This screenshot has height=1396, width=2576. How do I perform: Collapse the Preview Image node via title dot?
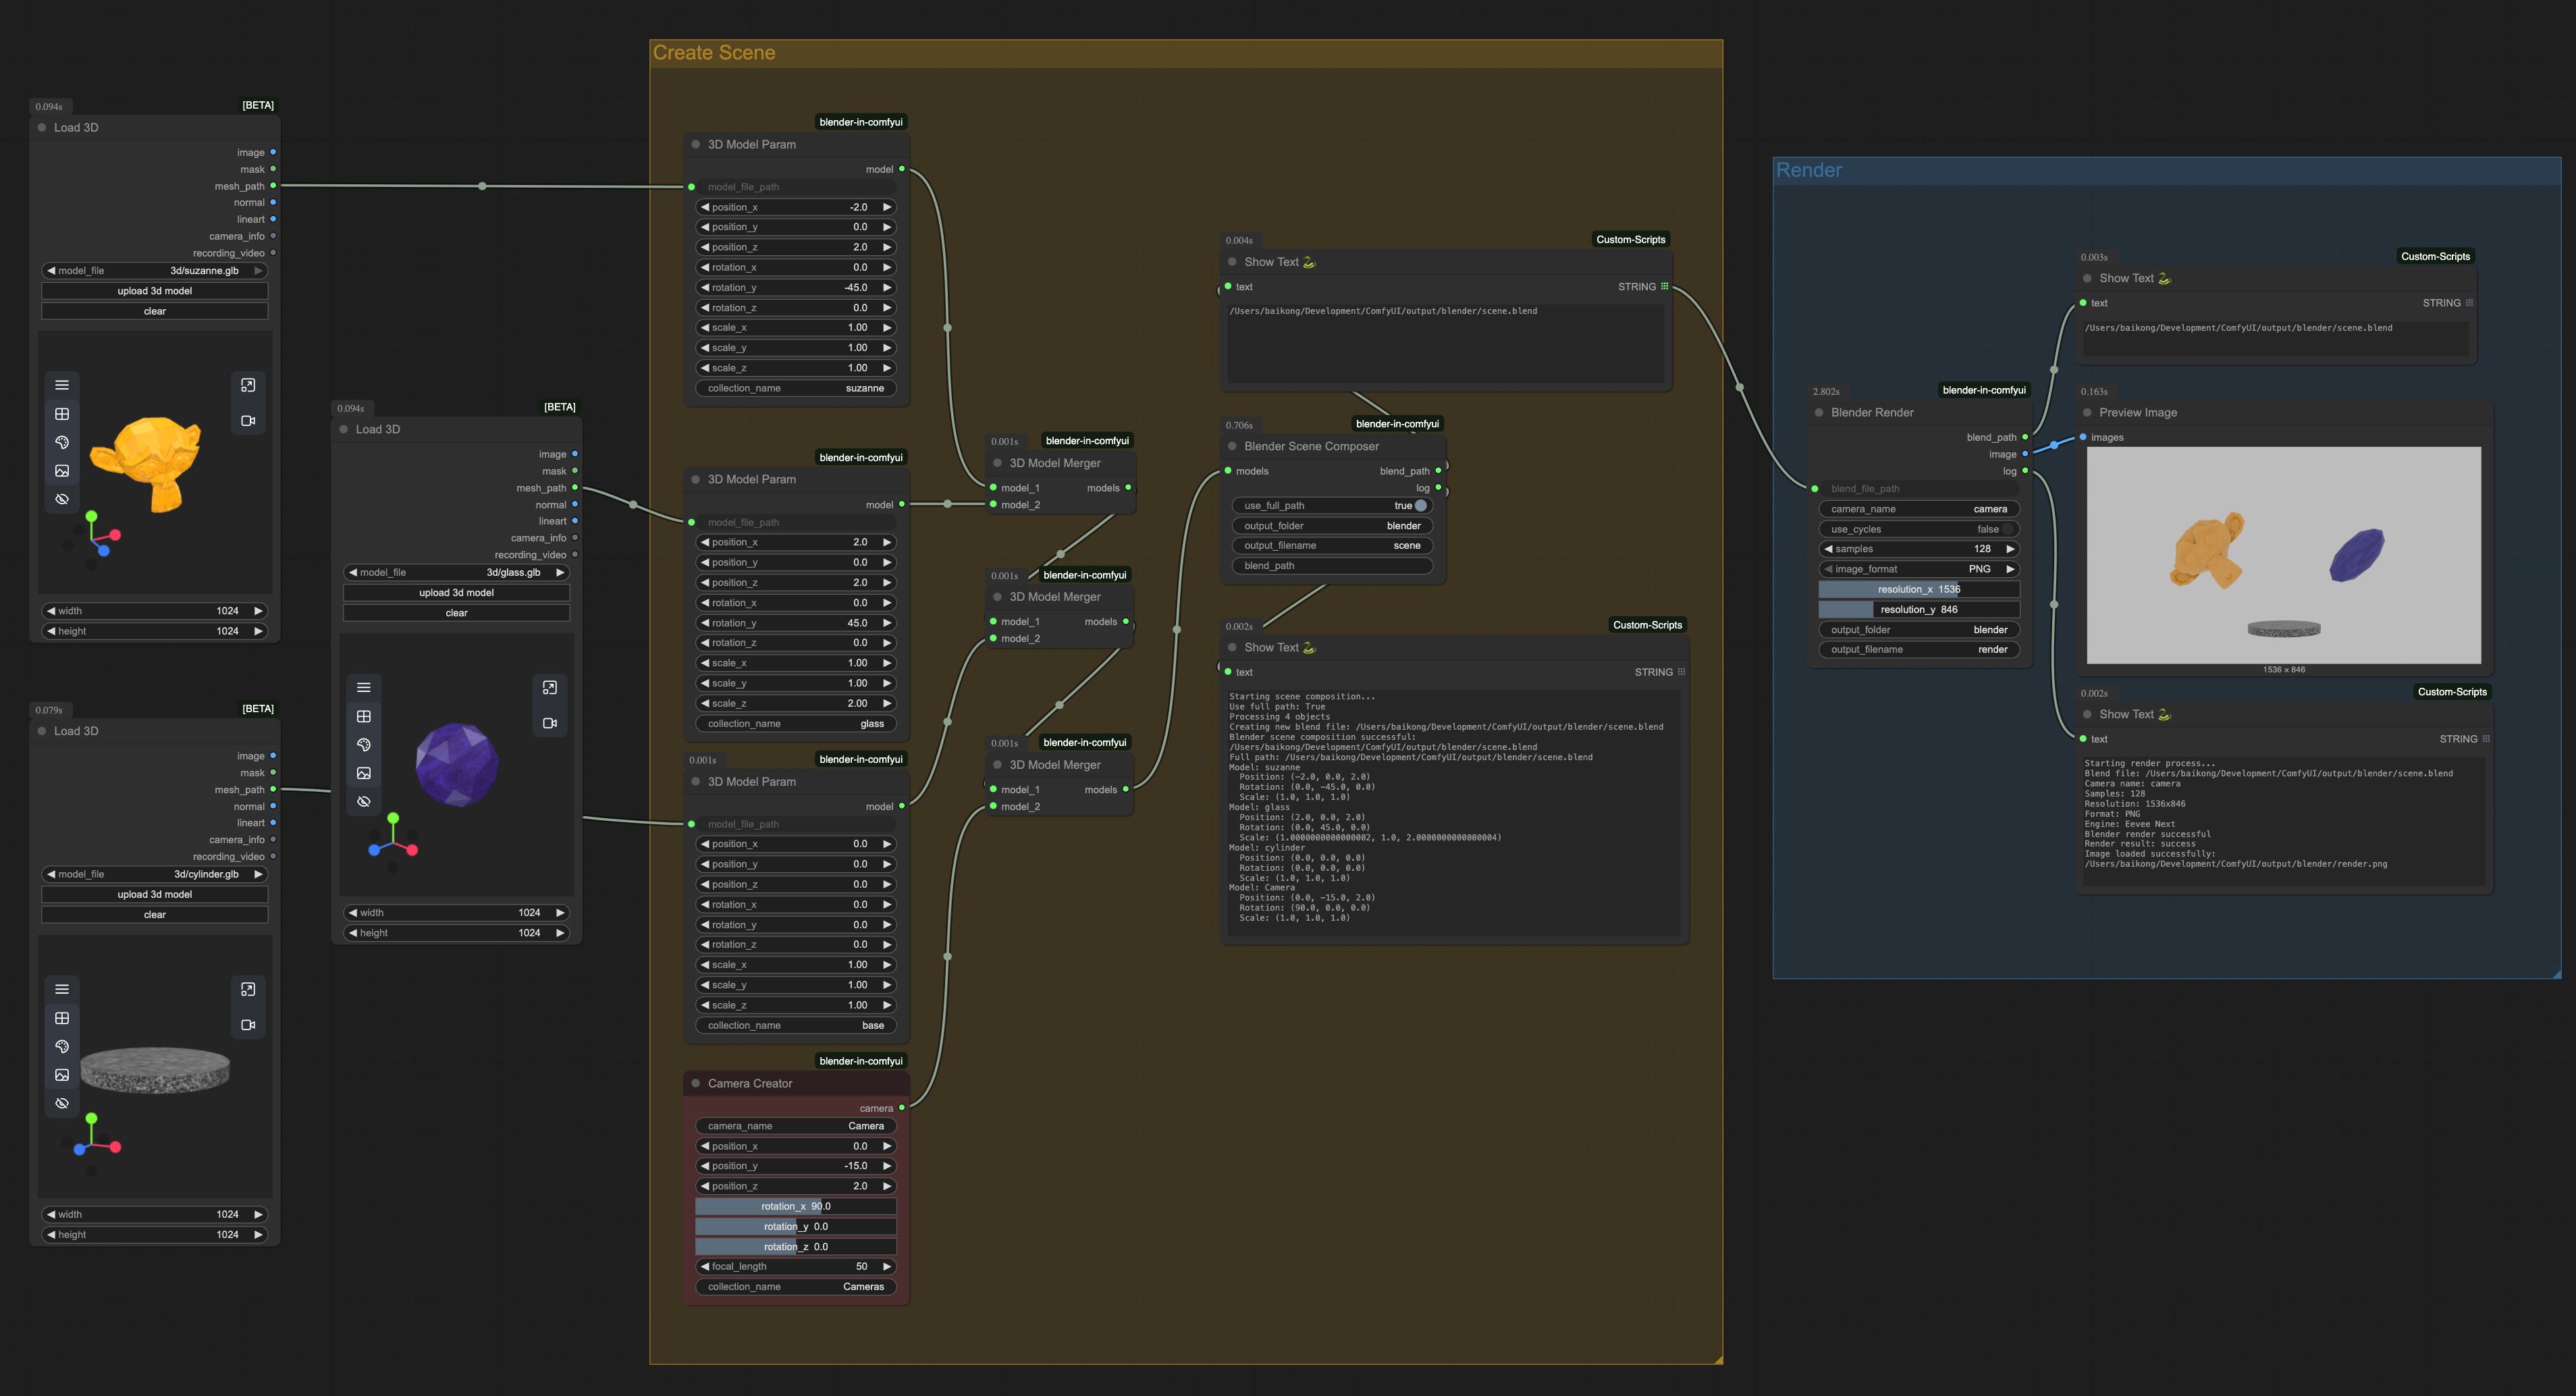coord(2087,413)
